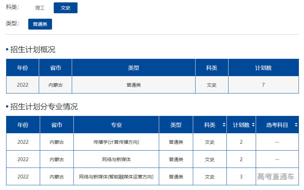Click 年份 header in the 招生计划概况 table

coord(22,68)
